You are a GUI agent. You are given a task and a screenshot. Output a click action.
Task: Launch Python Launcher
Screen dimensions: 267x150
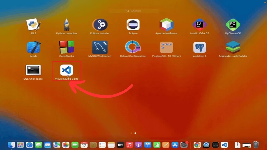pos(66,25)
